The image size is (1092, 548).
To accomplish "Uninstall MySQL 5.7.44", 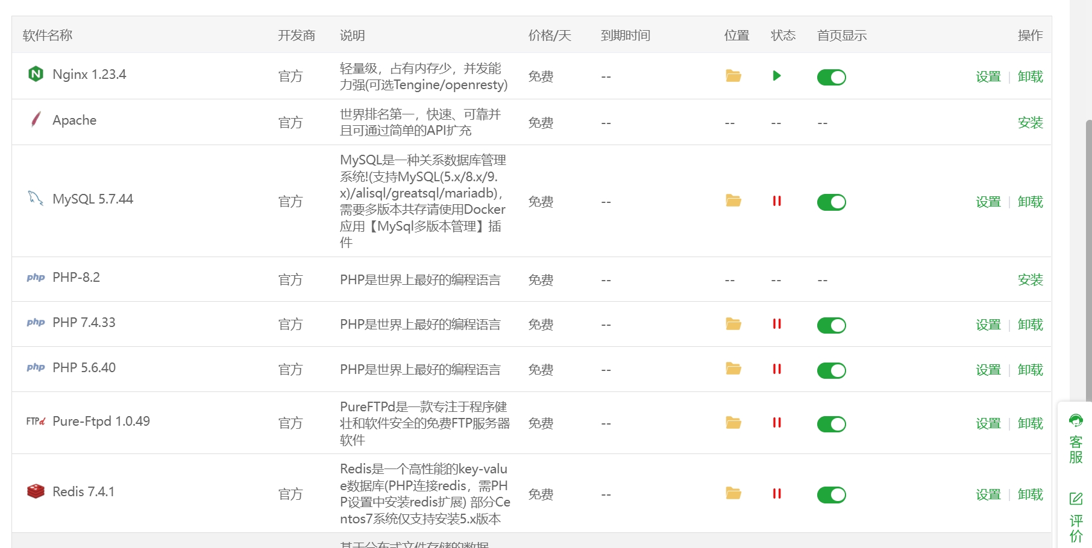I will click(x=1031, y=202).
